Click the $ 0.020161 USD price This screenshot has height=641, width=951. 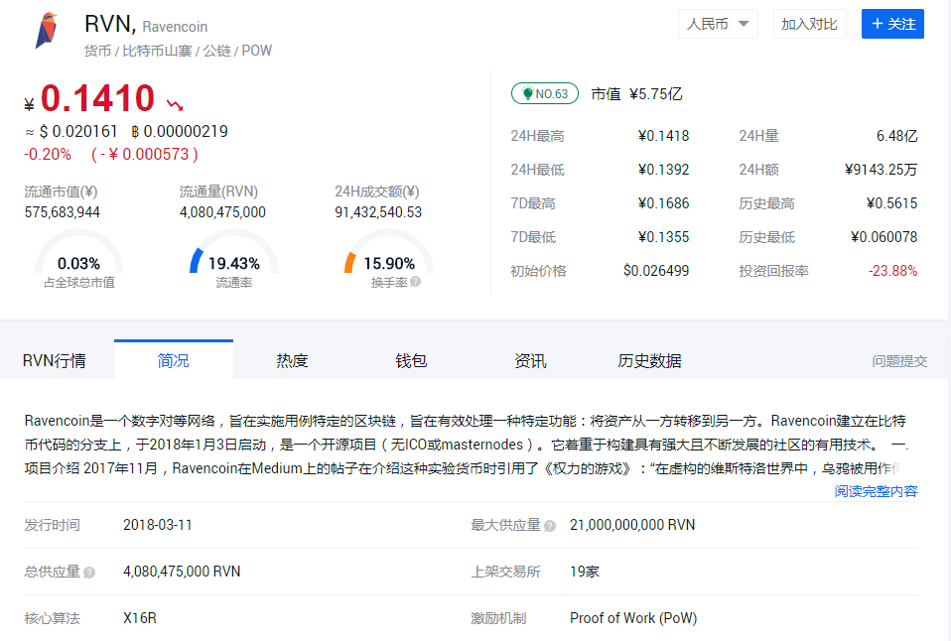[x=78, y=132]
